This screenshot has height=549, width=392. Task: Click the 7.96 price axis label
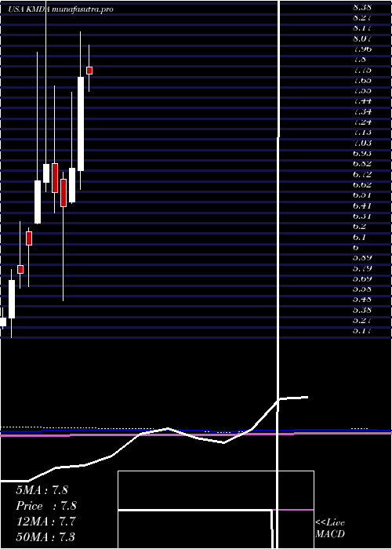pos(362,49)
